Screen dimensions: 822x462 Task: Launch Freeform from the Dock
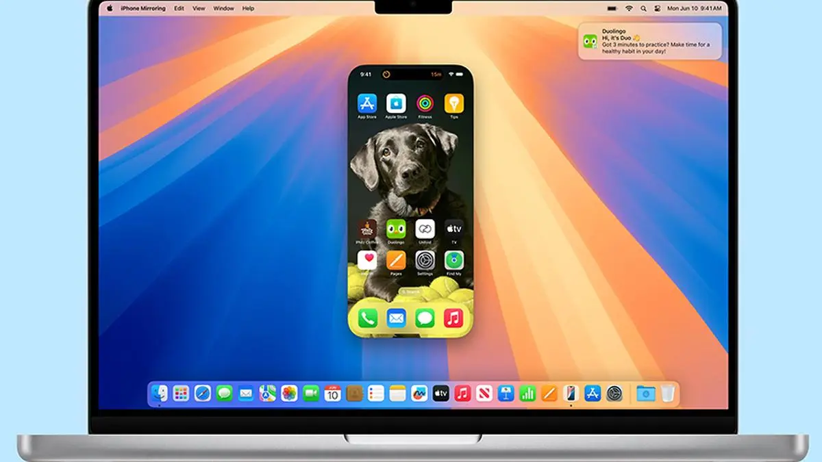point(419,393)
